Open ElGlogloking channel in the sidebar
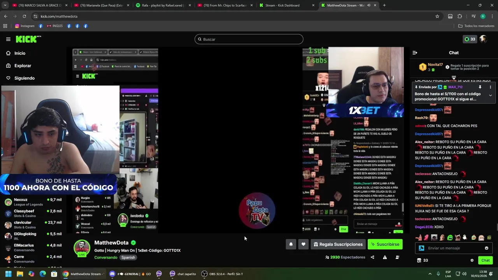498x280 pixels. (x=33, y=236)
